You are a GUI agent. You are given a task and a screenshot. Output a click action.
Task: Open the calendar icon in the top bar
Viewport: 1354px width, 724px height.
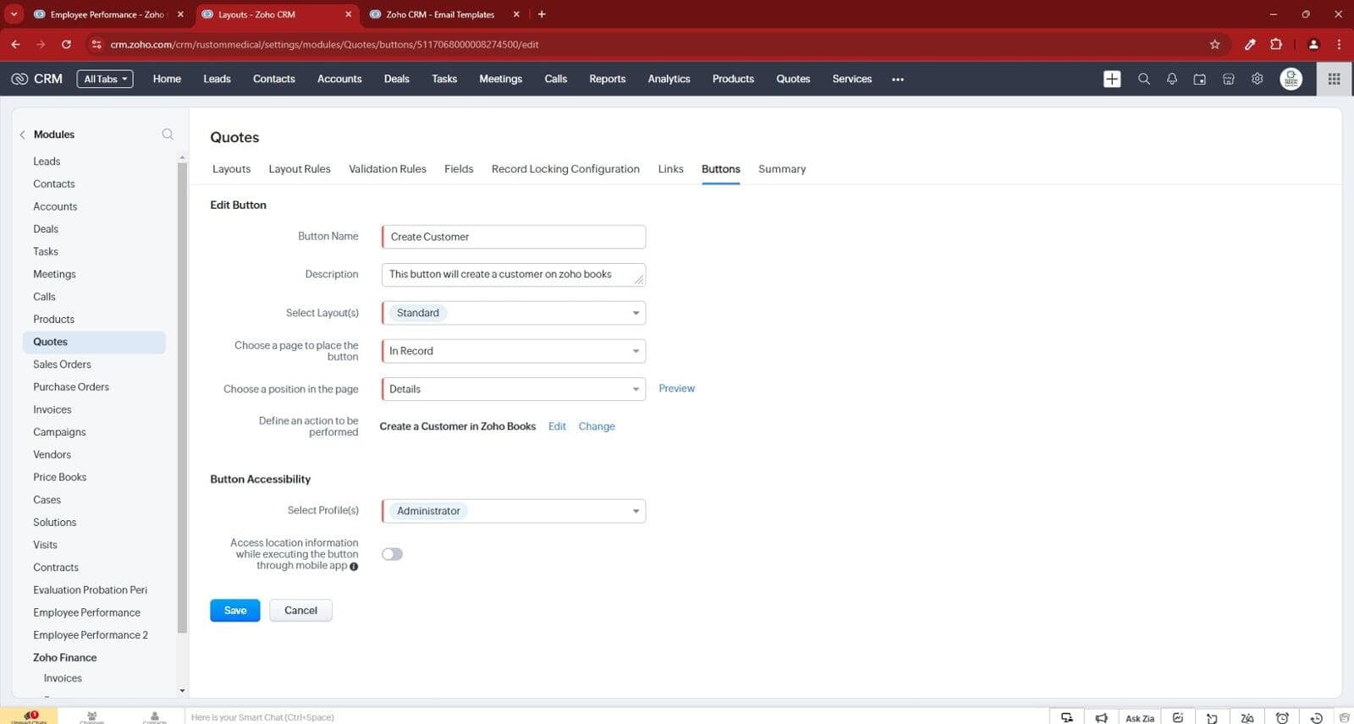[1199, 79]
